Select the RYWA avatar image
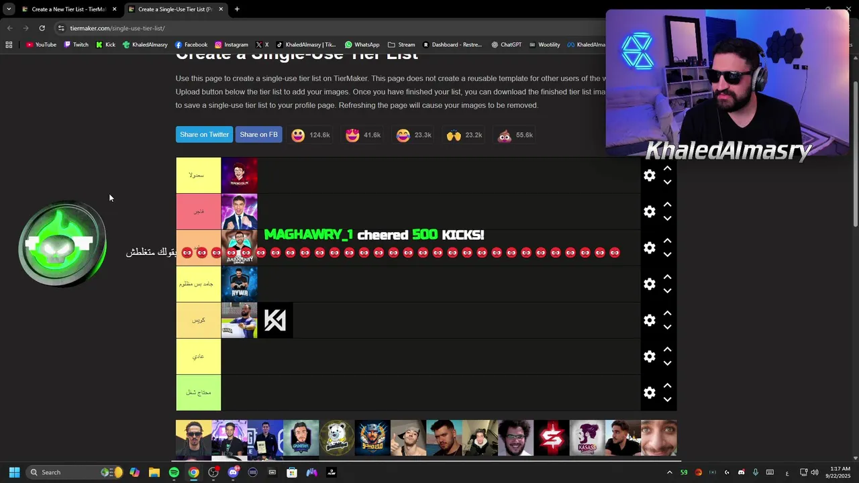859x483 pixels. coord(239,284)
